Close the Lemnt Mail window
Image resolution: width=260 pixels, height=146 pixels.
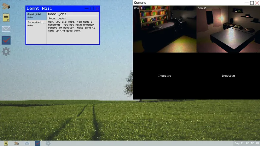click(97, 9)
